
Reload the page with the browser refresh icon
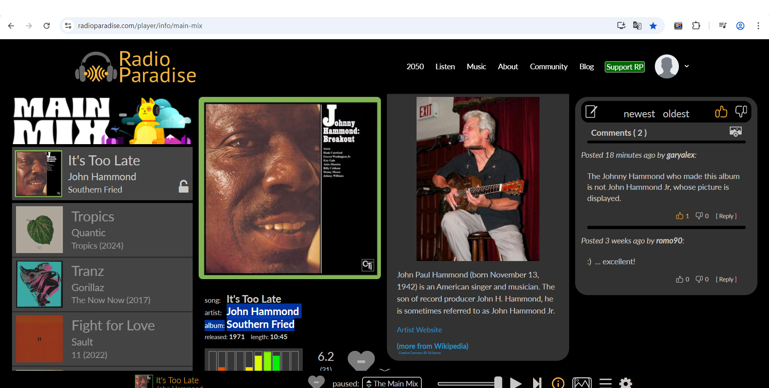(x=47, y=26)
